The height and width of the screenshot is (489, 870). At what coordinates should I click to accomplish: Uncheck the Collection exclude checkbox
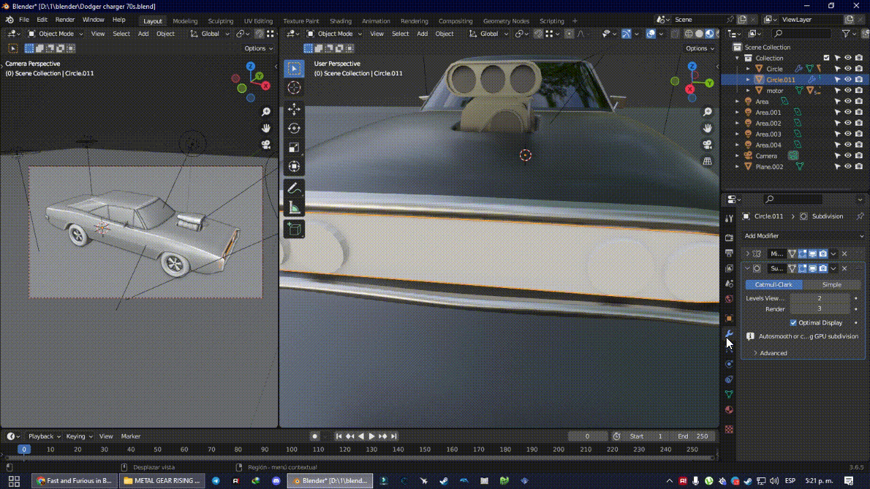coord(826,58)
